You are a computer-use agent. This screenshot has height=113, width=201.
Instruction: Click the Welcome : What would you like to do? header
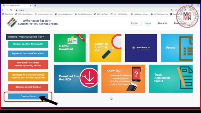coord(28,37)
